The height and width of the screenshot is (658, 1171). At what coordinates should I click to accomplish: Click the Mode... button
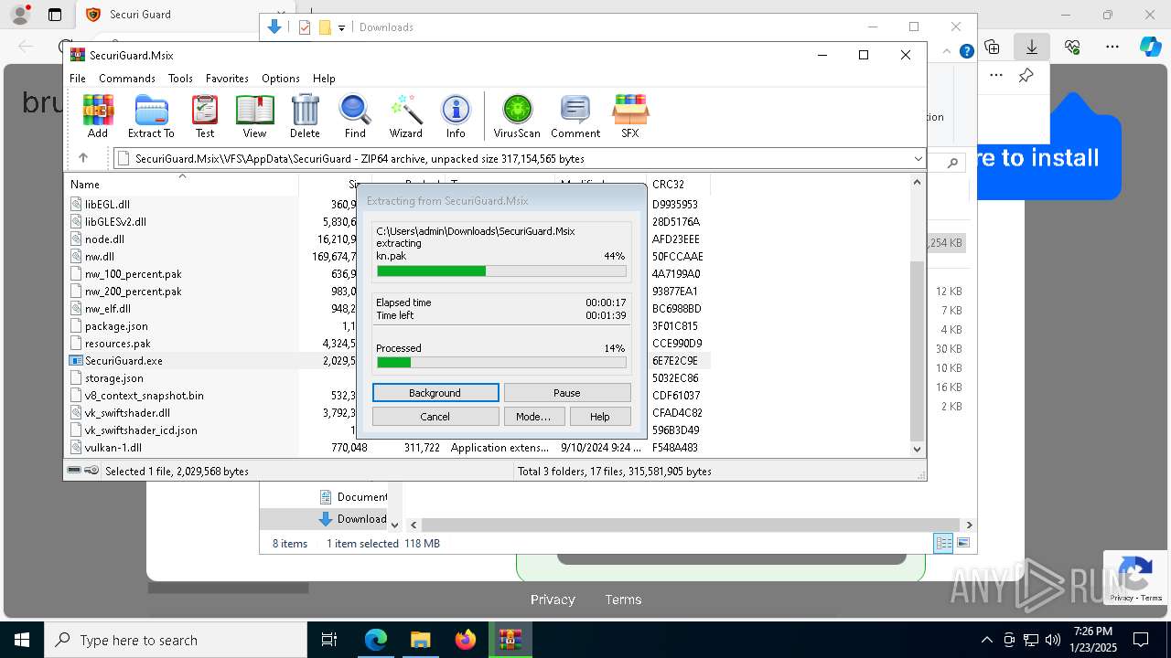pos(533,416)
